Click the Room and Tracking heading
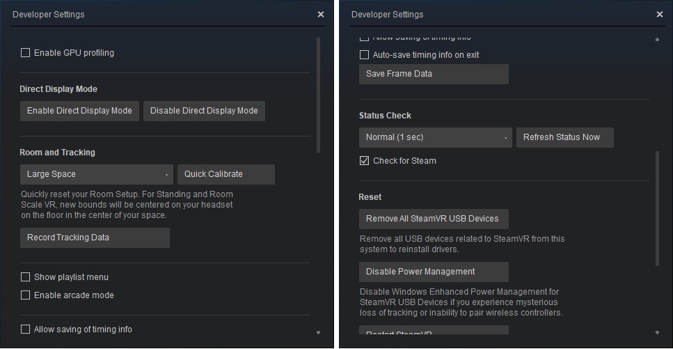 [57, 153]
